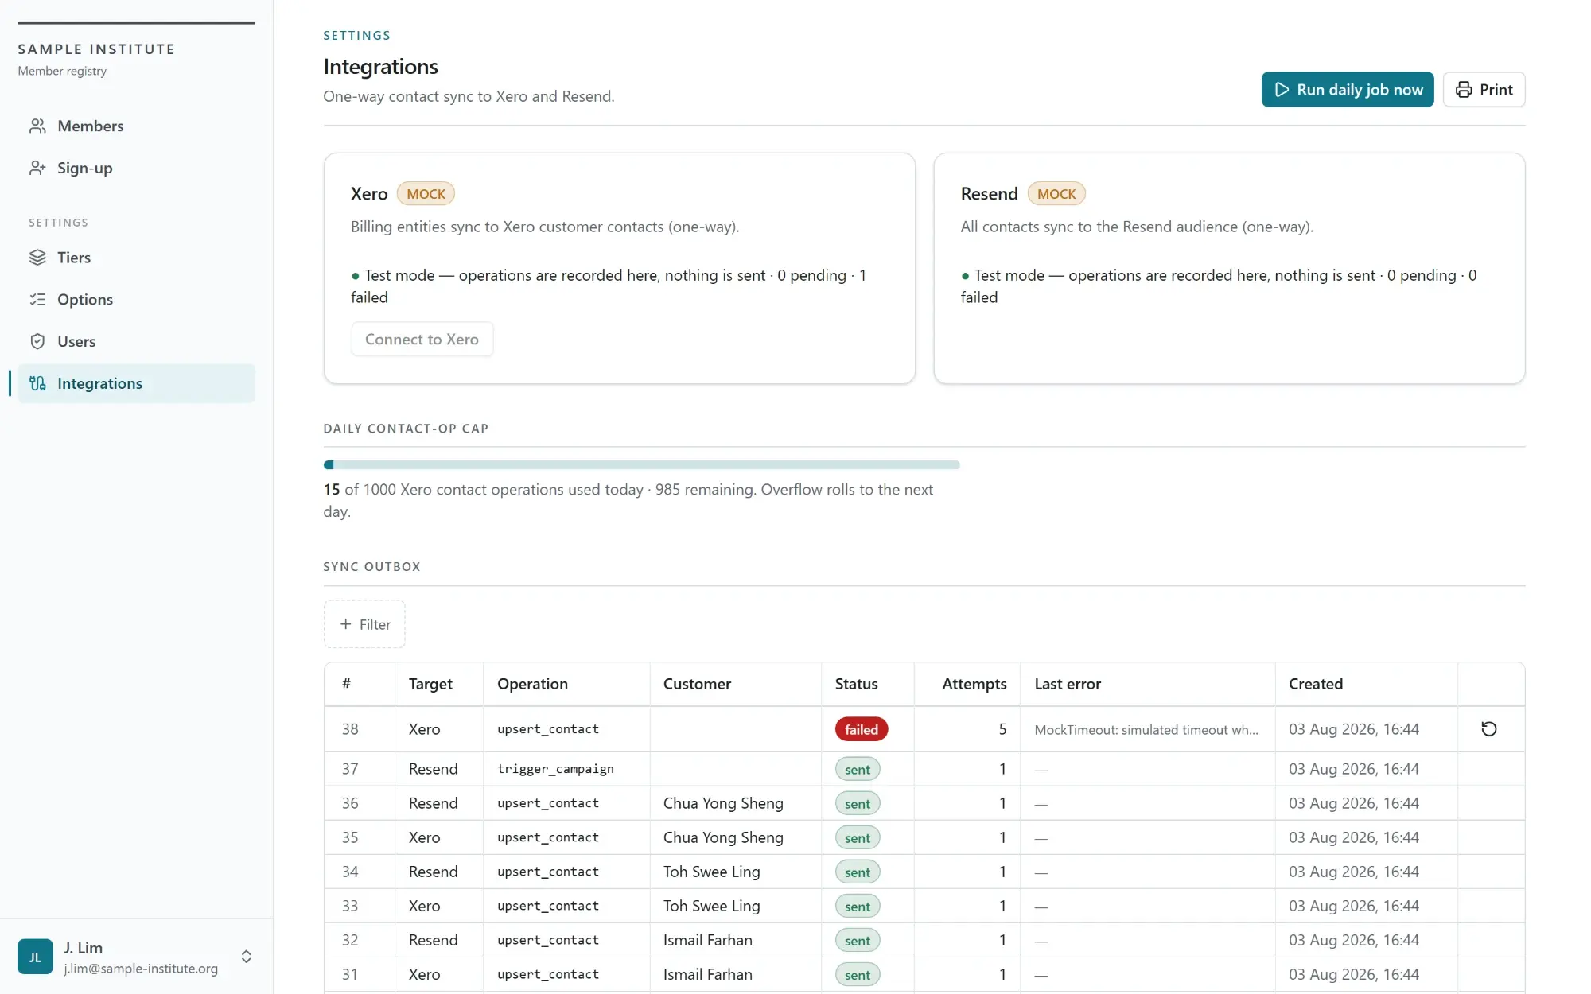Click Chua Yong Sheng in row 36

point(723,803)
